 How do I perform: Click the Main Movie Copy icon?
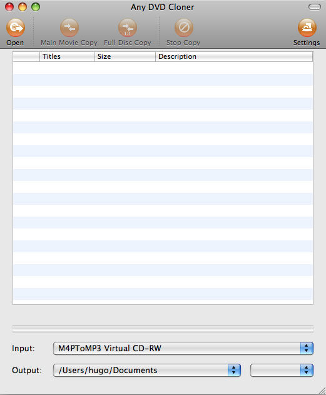(x=69, y=28)
